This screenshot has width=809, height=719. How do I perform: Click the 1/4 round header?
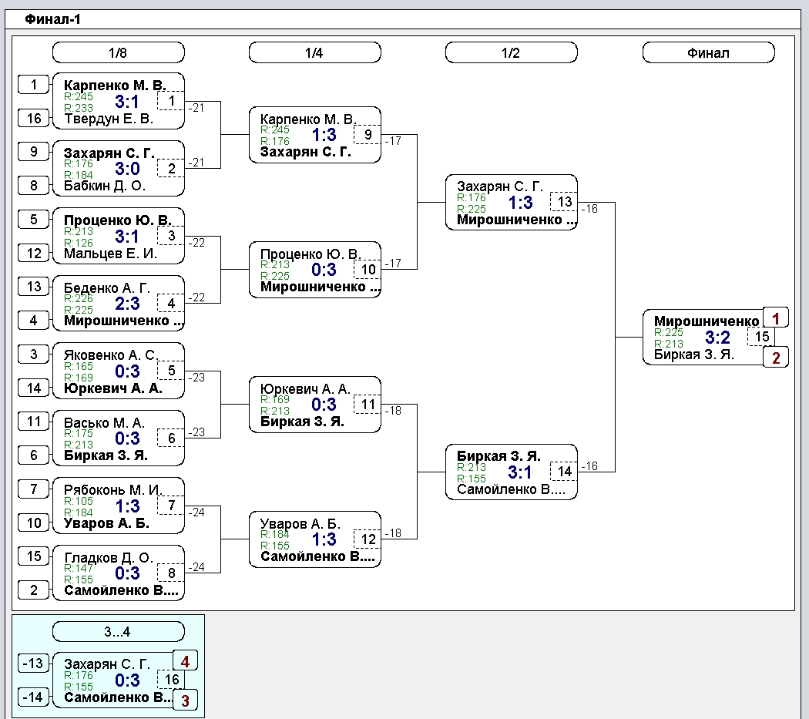(314, 52)
